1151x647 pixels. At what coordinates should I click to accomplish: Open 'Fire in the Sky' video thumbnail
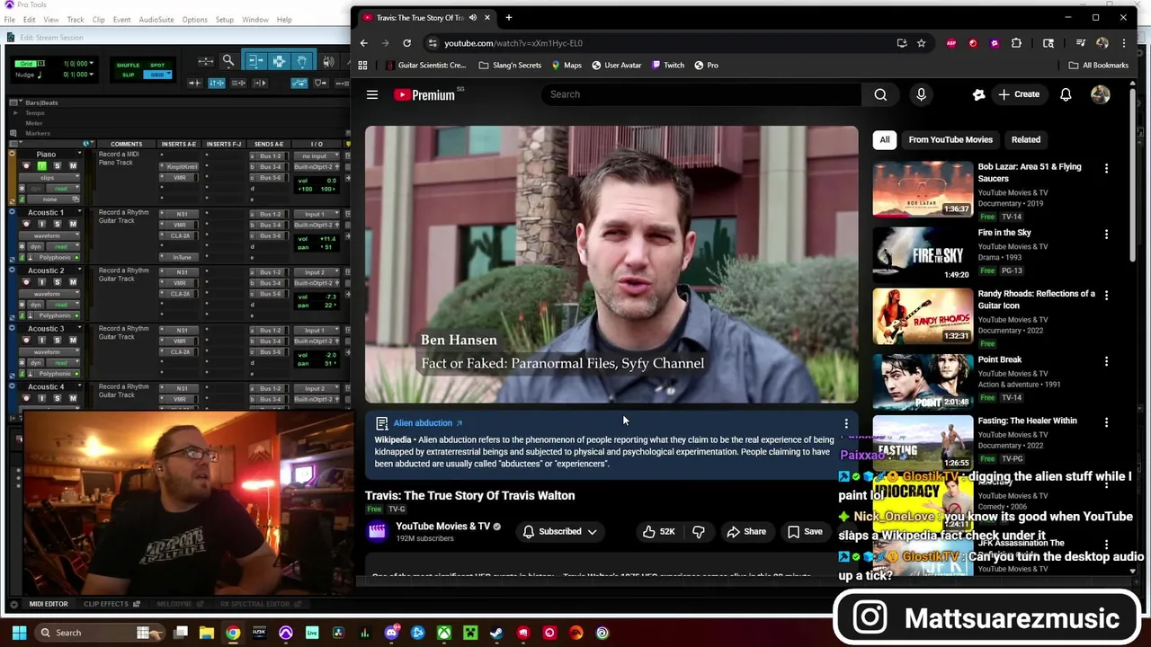click(x=923, y=253)
